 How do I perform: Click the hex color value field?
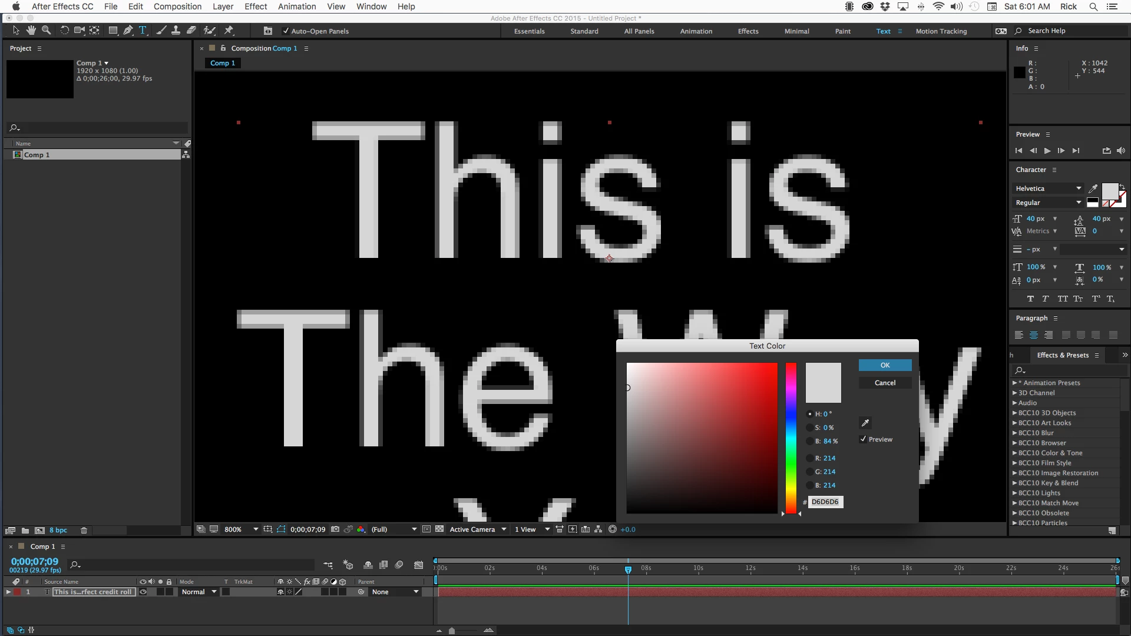825,502
